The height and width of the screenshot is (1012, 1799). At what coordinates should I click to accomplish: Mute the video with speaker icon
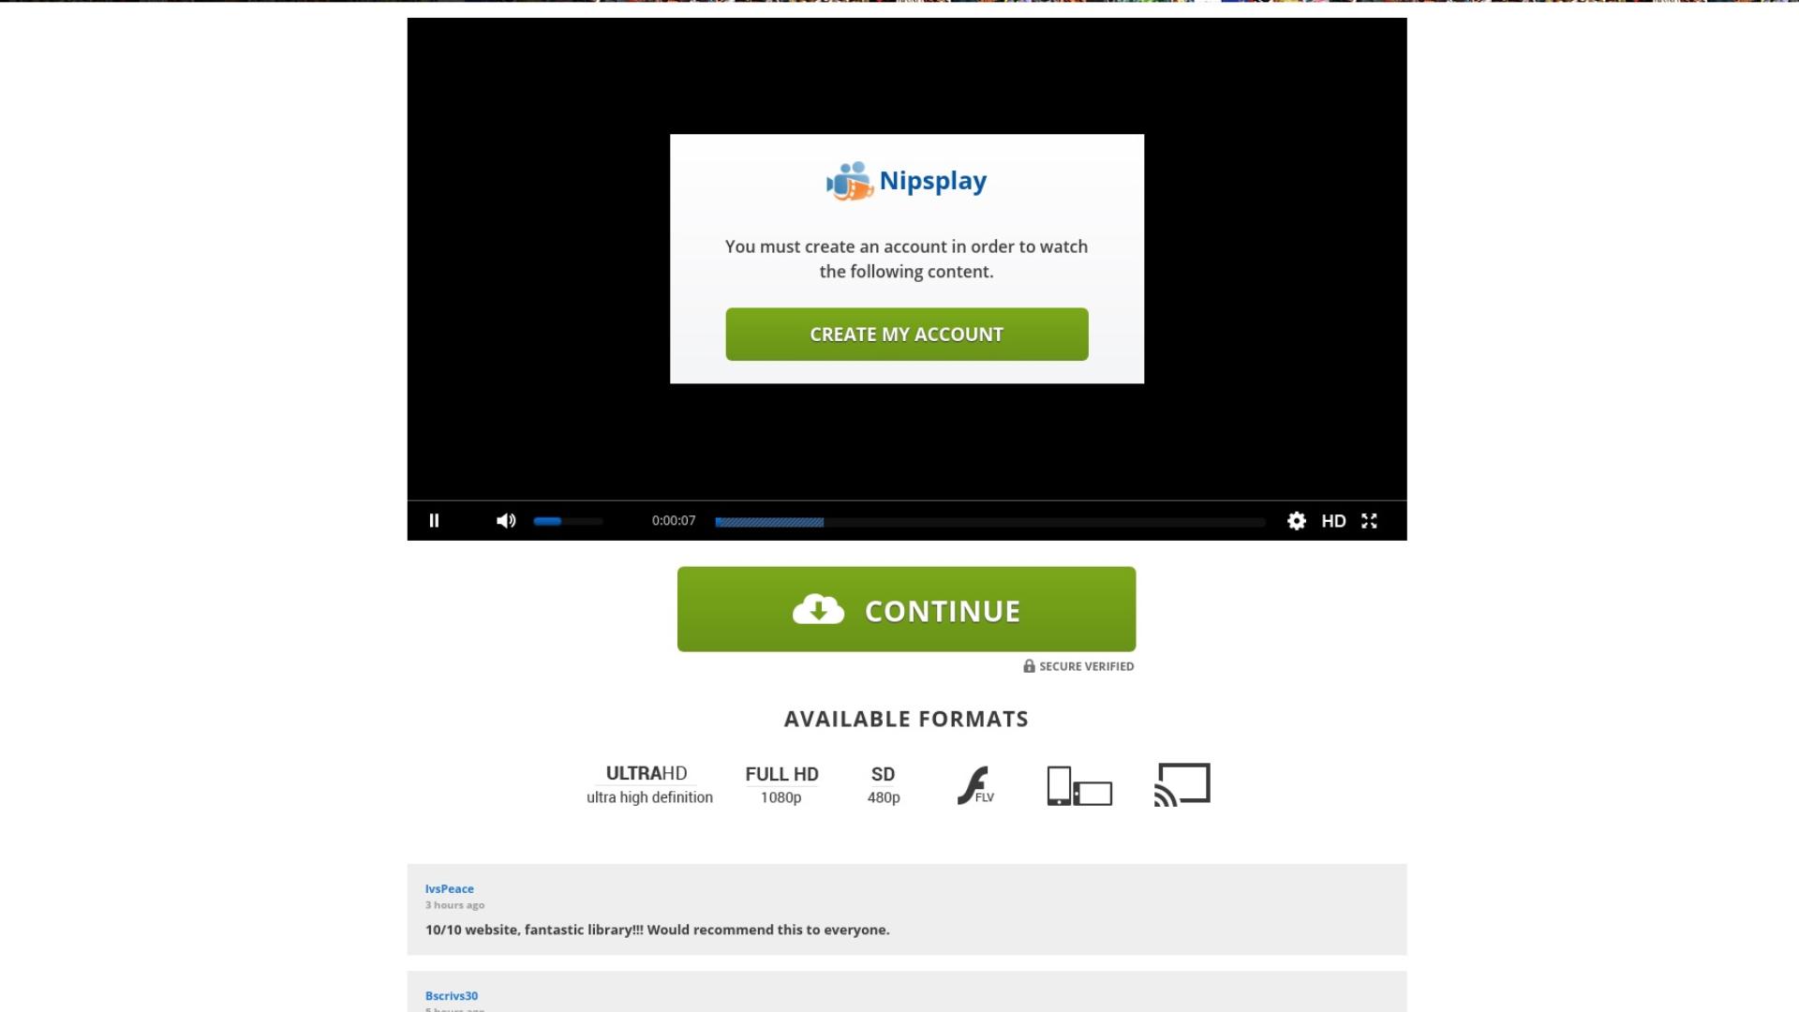pyautogui.click(x=506, y=521)
